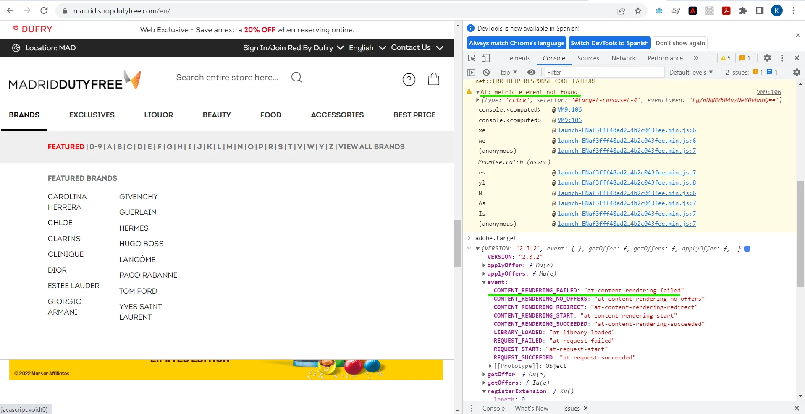Expand the [[Prototype]]: Object entry
The width and height of the screenshot is (805, 414).
pyautogui.click(x=490, y=366)
